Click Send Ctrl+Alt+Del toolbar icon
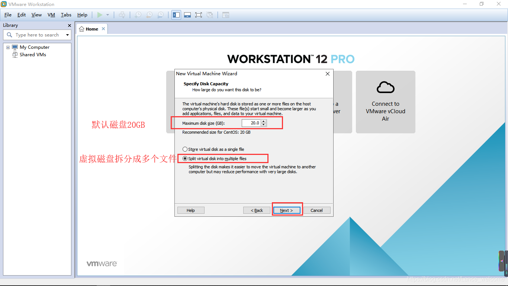Screen dimensions: 508x286 tap(122, 15)
